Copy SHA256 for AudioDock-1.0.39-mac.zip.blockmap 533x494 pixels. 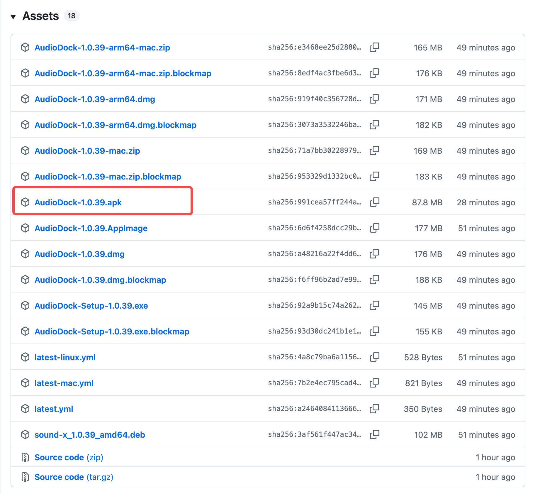point(374,176)
